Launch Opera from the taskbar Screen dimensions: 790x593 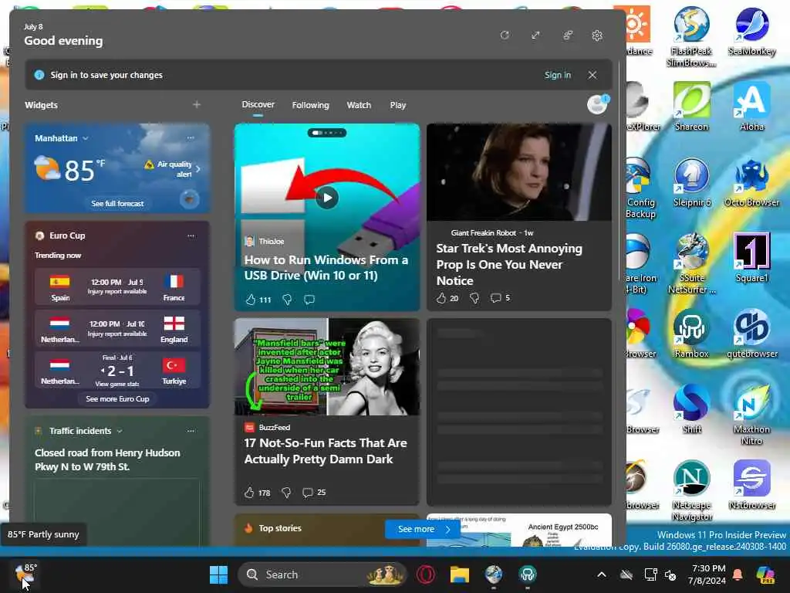tap(426, 574)
